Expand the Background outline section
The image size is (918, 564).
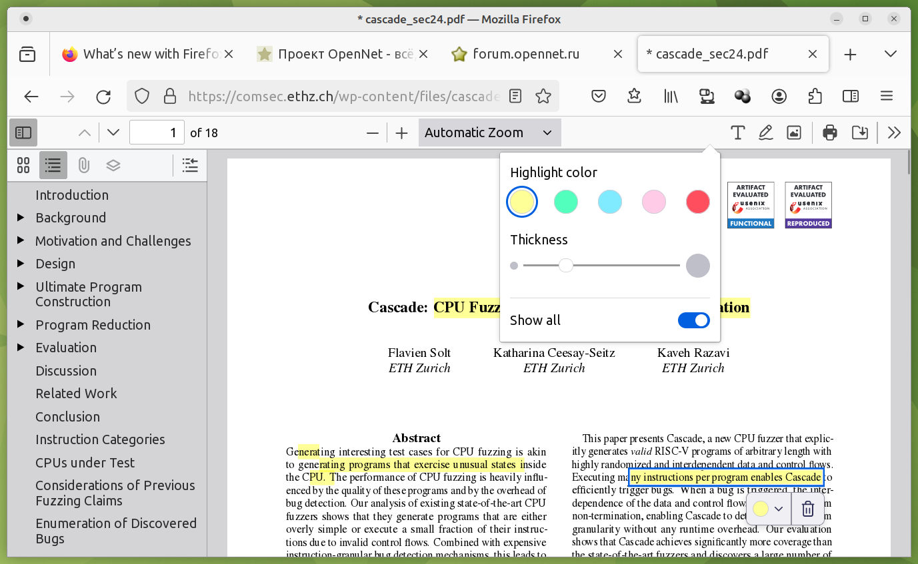coord(21,218)
